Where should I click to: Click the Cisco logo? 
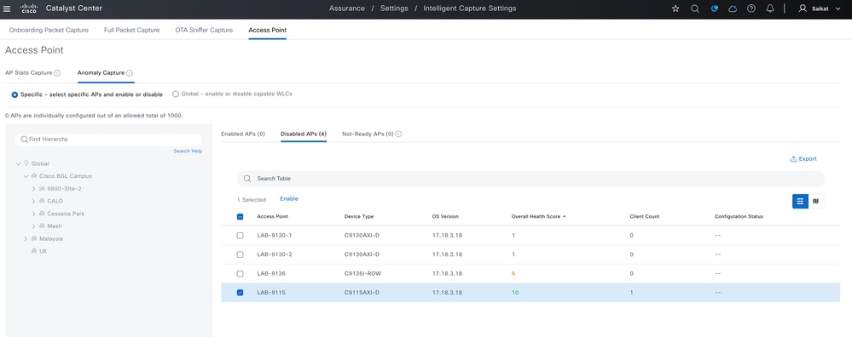click(x=28, y=9)
